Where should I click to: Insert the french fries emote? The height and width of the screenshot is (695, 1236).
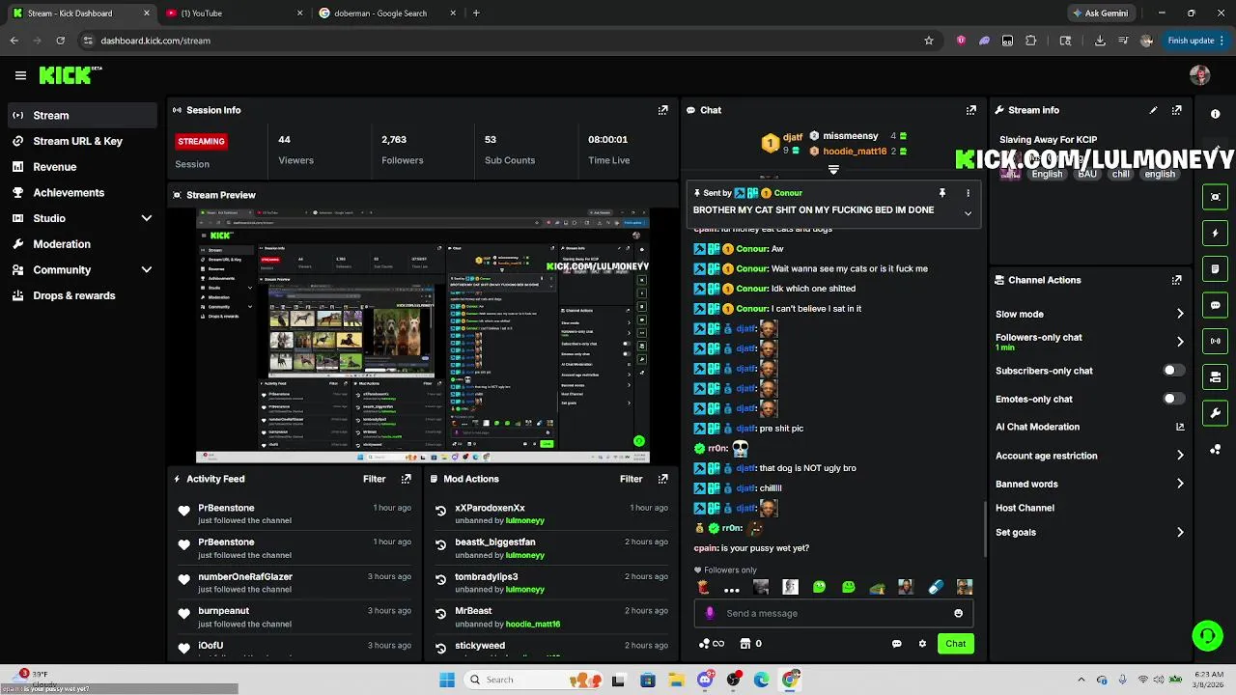point(703,587)
